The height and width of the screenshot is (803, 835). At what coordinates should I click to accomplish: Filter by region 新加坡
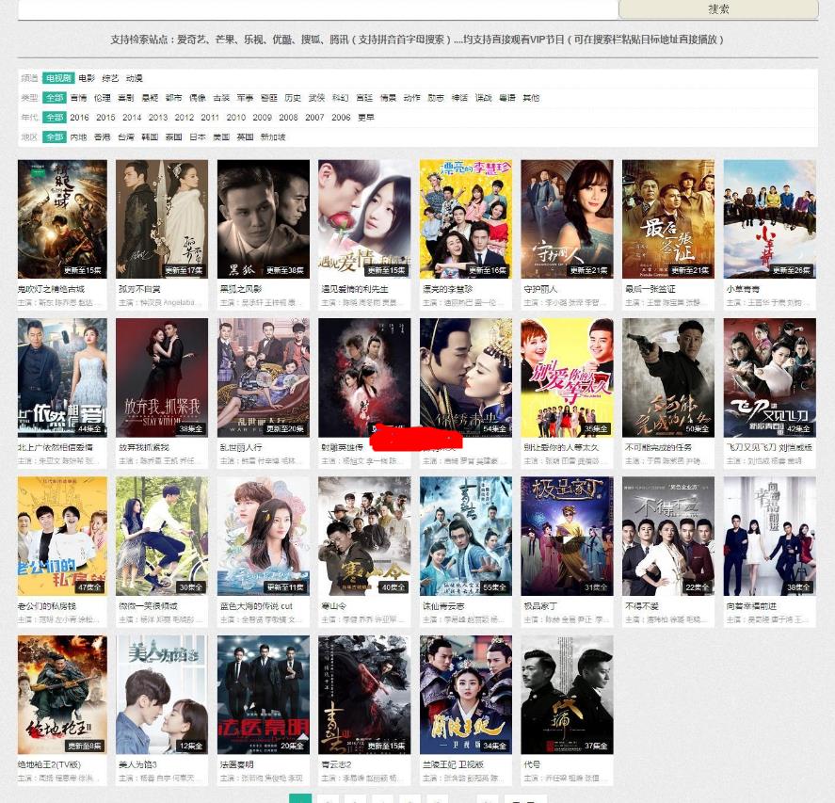[273, 137]
